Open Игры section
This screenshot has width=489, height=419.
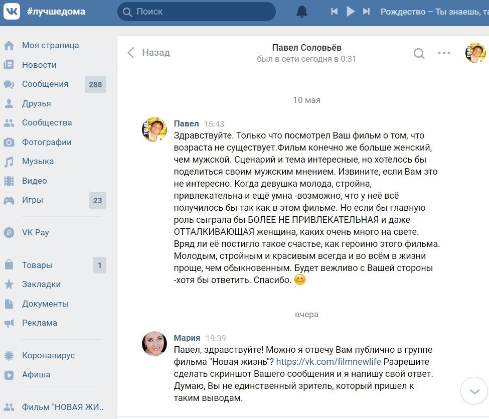[x=33, y=200]
